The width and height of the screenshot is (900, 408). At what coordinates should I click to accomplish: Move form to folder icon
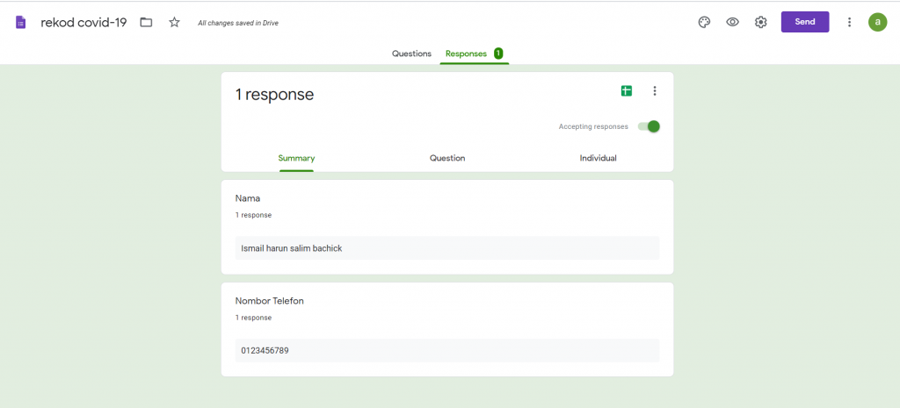[147, 22]
